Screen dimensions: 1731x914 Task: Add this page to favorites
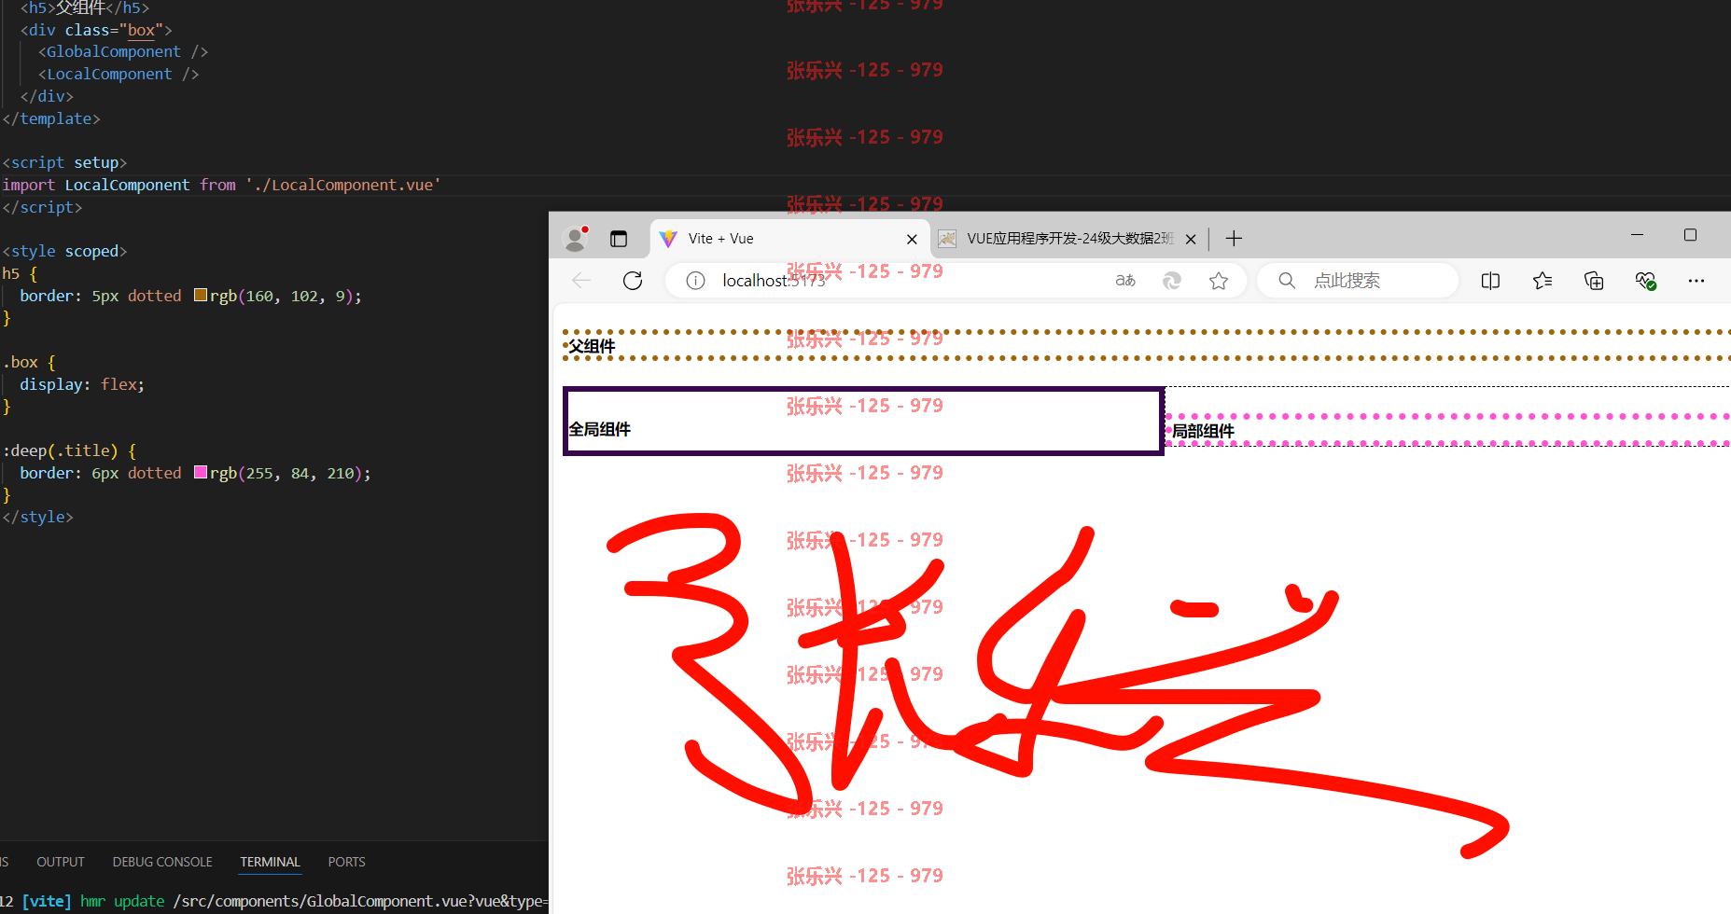coord(1219,281)
